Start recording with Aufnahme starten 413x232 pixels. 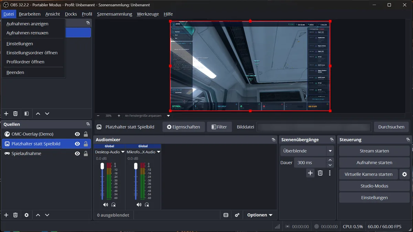tap(374, 163)
